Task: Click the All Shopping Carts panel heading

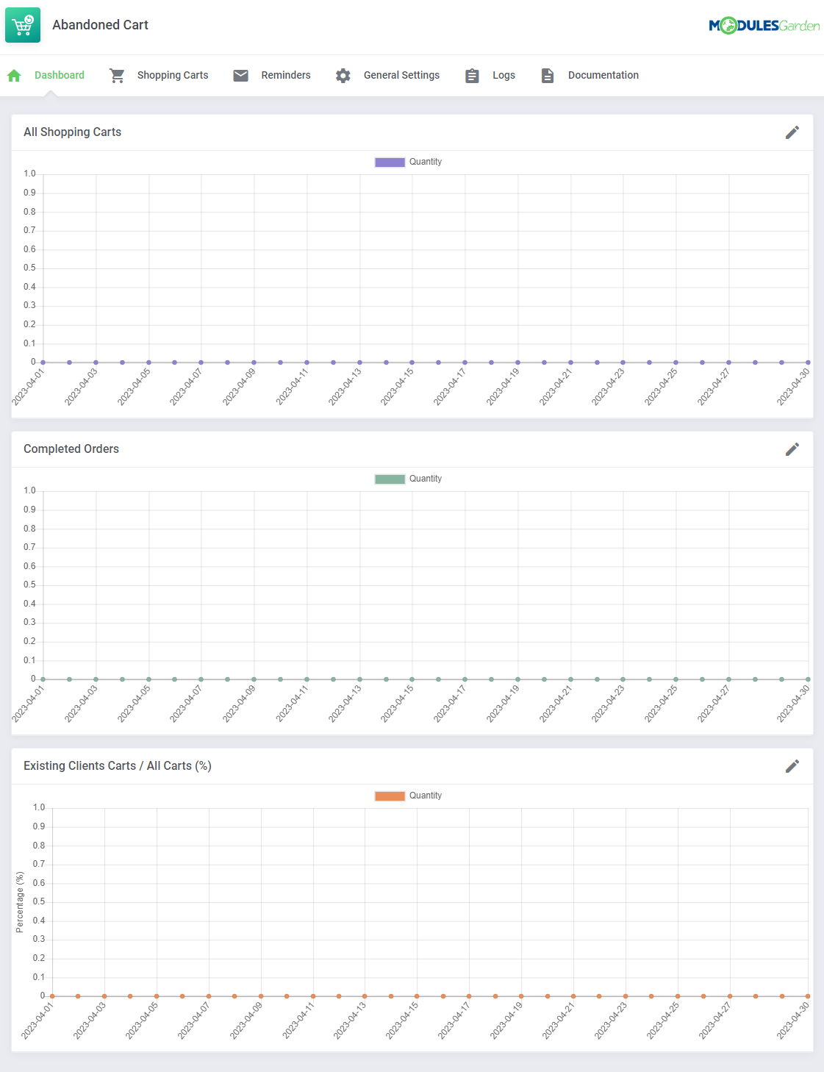Action: [x=72, y=132]
